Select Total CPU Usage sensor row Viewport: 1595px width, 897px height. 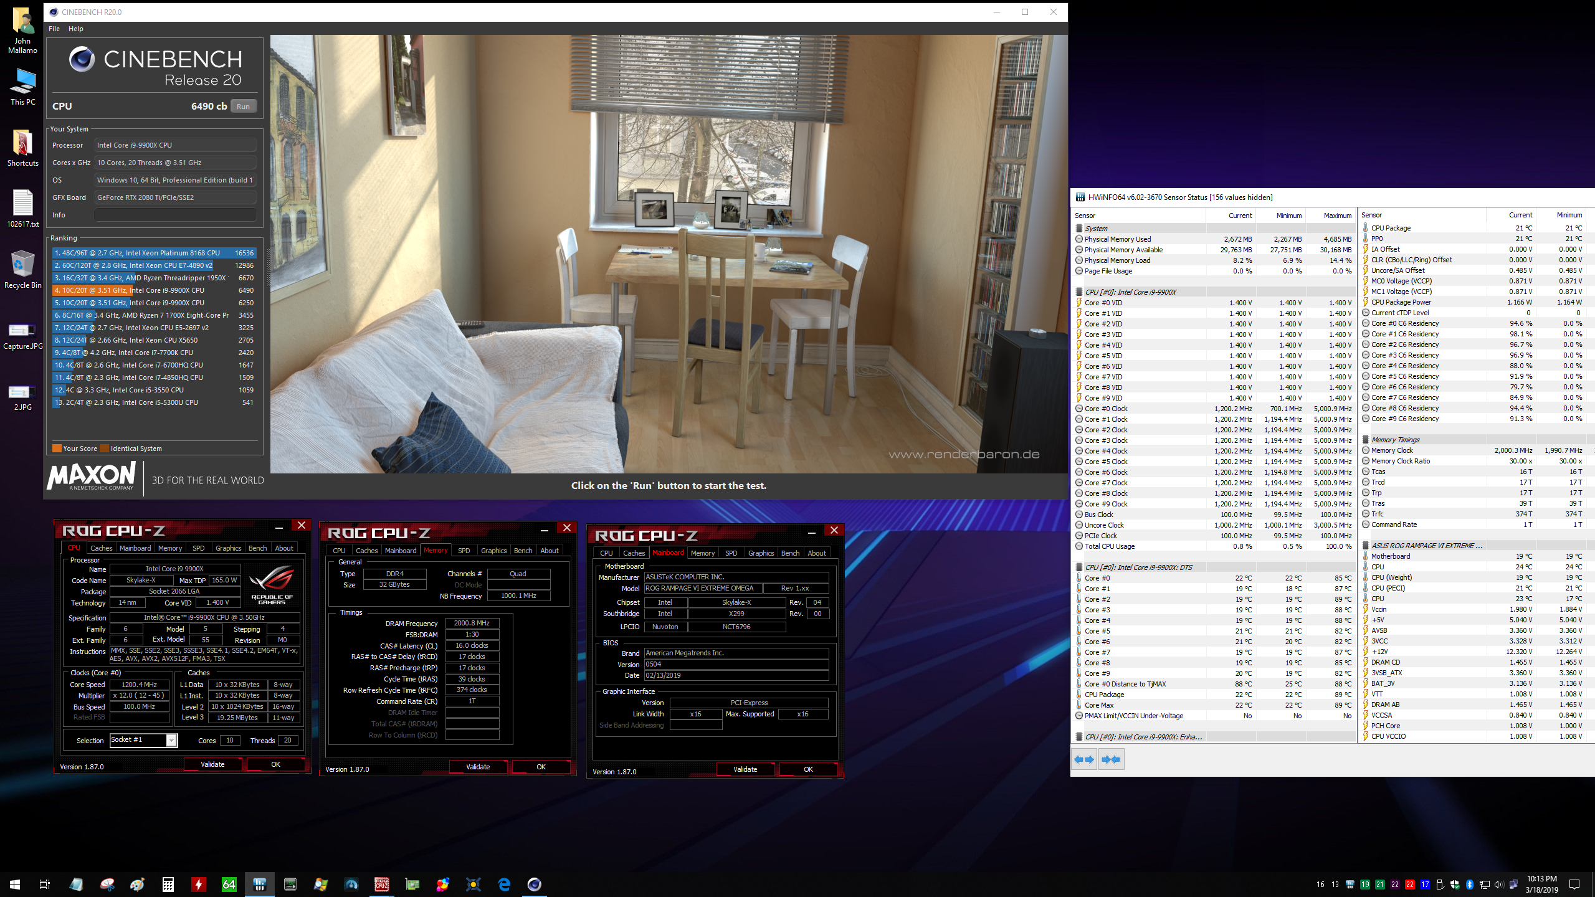[1214, 546]
